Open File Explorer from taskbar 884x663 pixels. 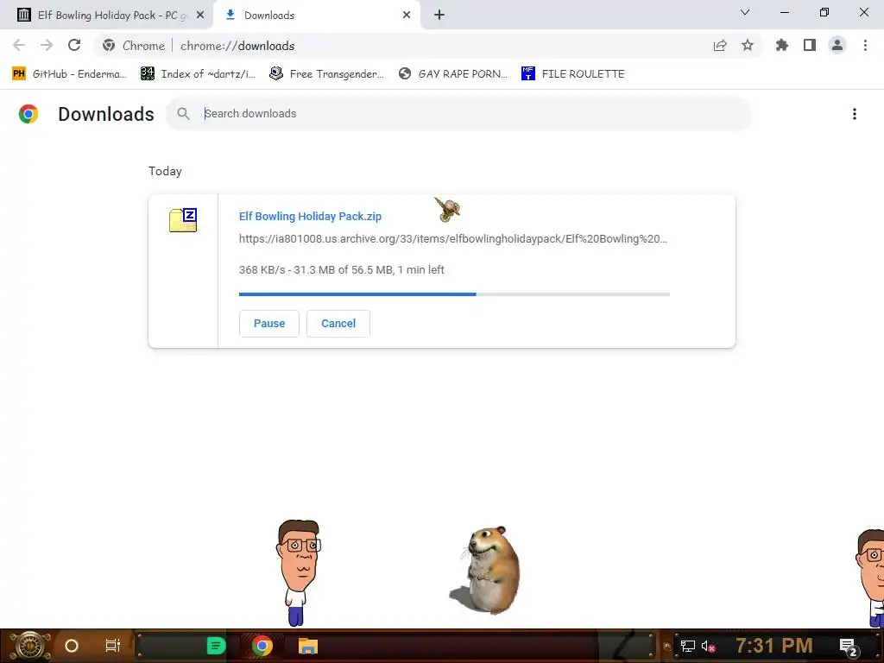point(308,646)
